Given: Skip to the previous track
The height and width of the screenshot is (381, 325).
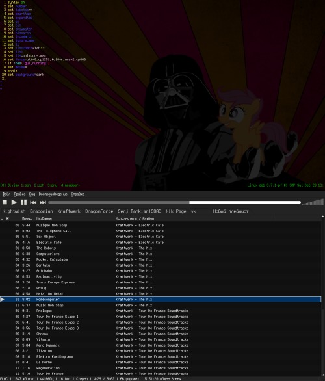Looking at the screenshot, I should point(33,202).
